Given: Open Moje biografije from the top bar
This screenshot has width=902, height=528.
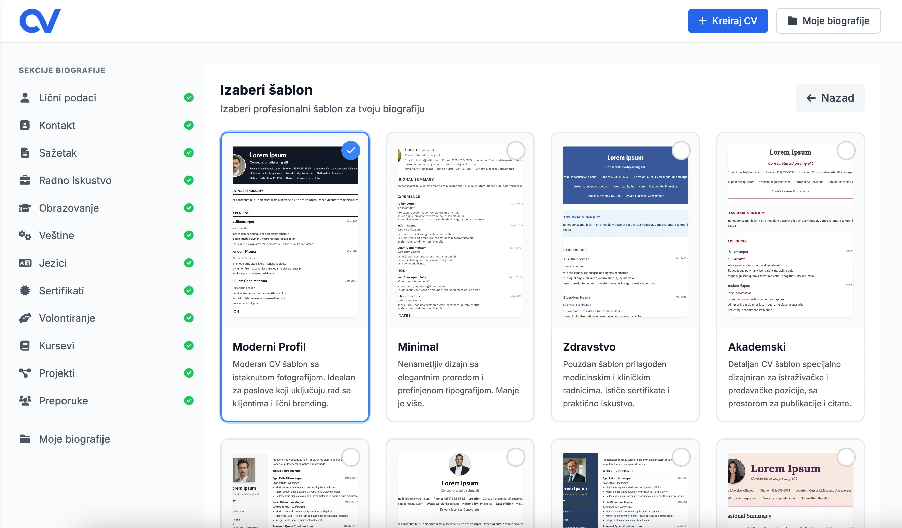Looking at the screenshot, I should (x=828, y=21).
